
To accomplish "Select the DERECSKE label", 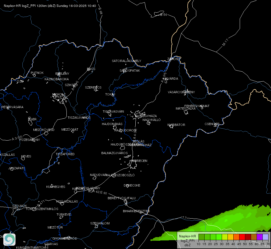I will tap(132, 185).
